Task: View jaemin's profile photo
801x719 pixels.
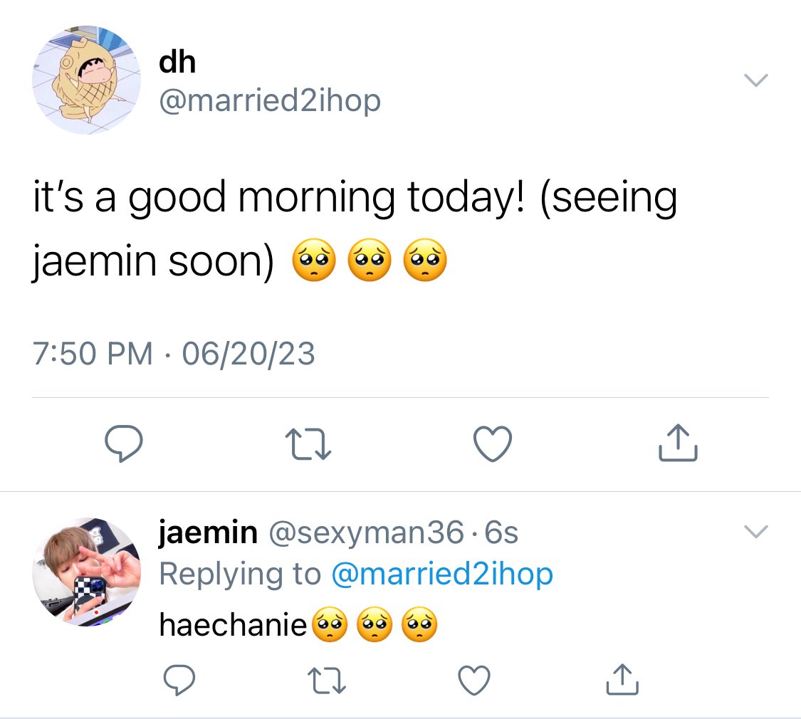Action: [86, 572]
